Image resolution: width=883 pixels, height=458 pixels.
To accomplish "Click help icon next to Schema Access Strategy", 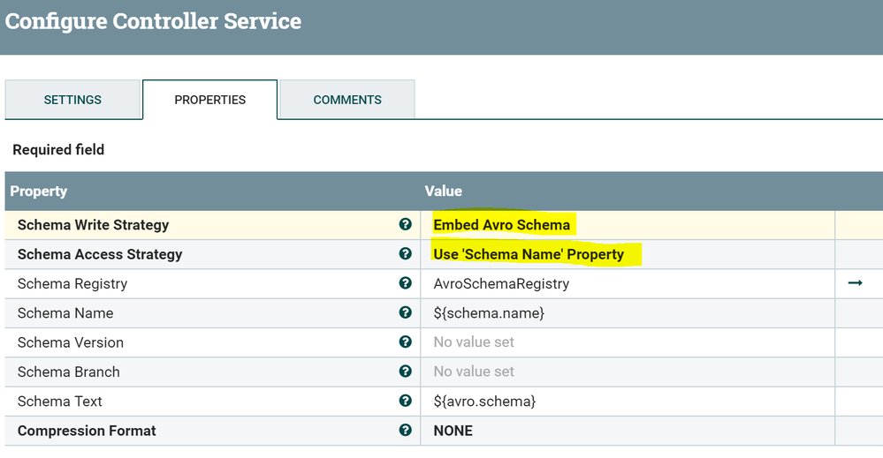I will 405,254.
